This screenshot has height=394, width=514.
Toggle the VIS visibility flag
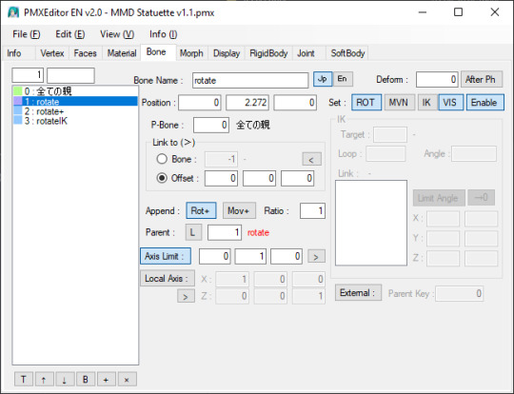pyautogui.click(x=450, y=102)
